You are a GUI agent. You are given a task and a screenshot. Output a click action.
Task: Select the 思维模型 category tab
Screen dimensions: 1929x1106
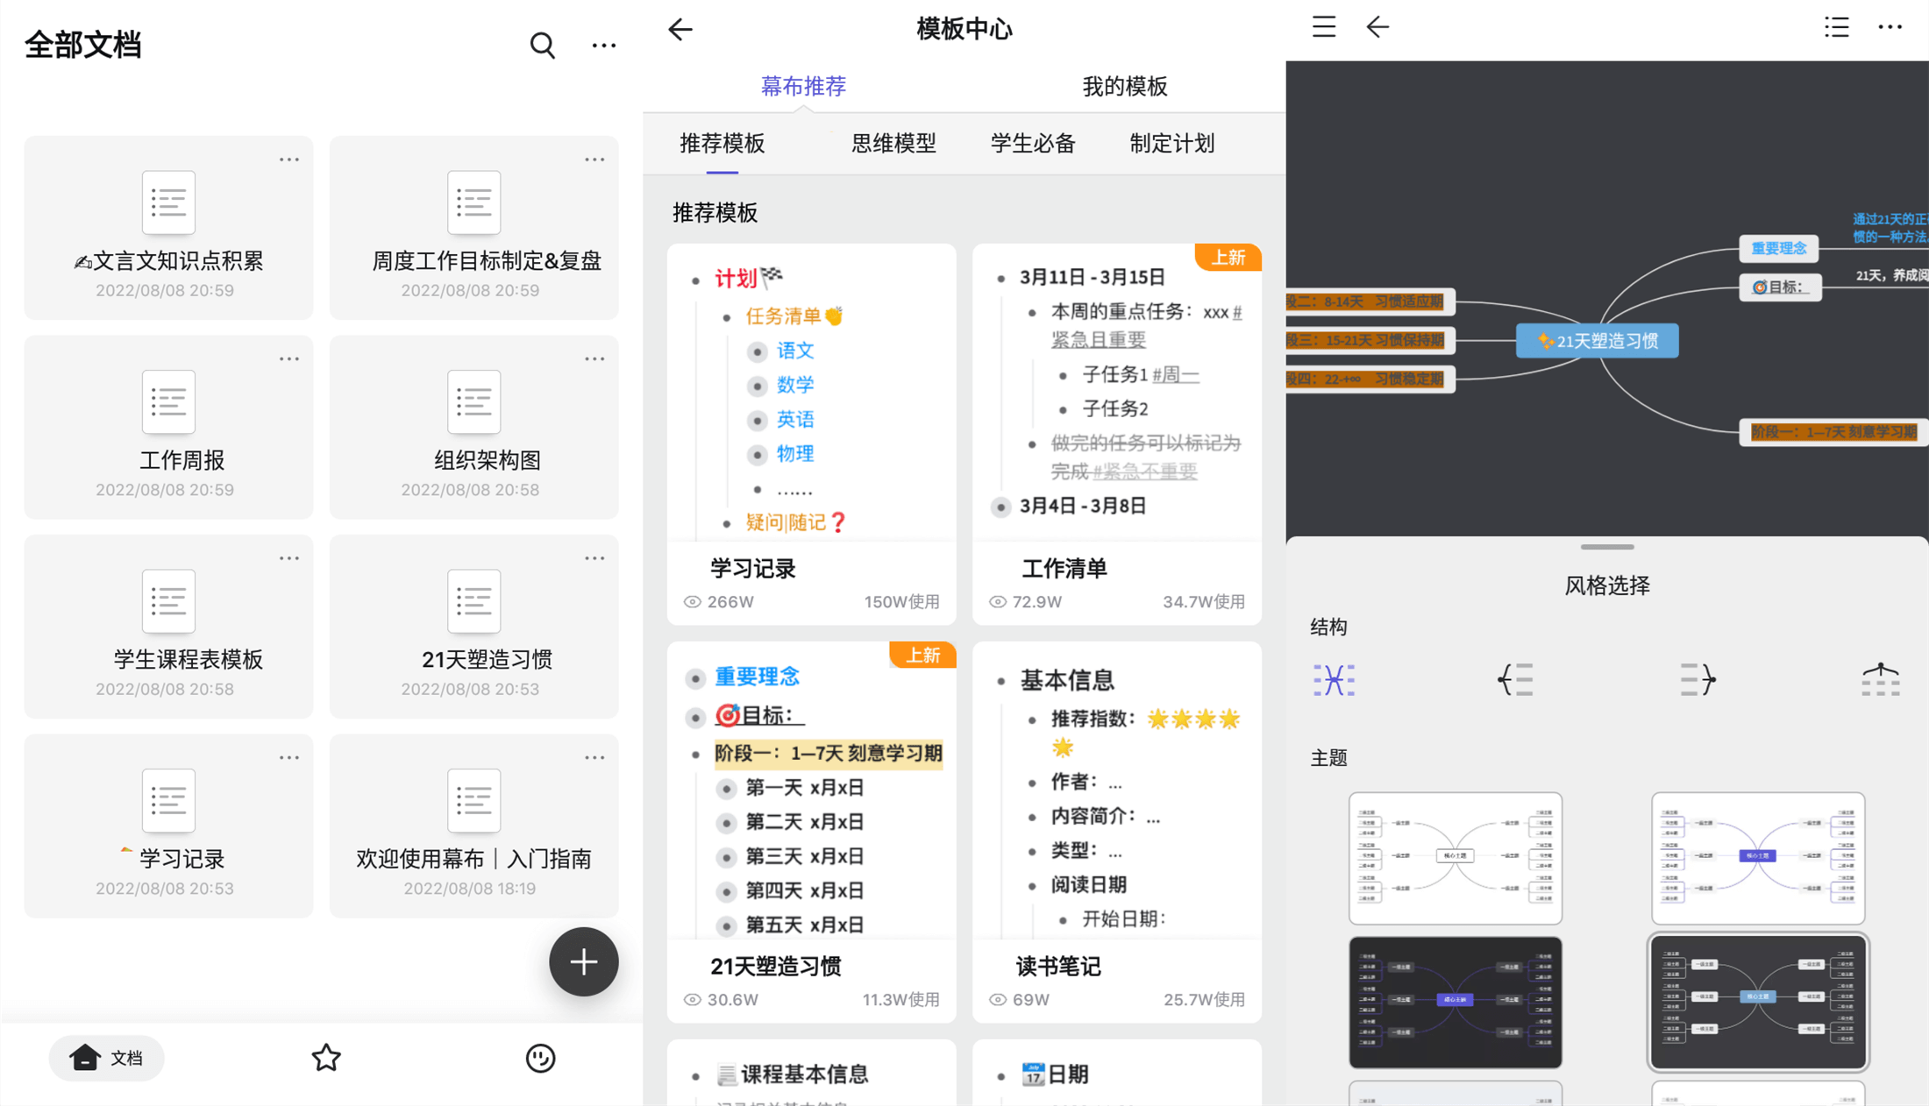[x=893, y=143]
